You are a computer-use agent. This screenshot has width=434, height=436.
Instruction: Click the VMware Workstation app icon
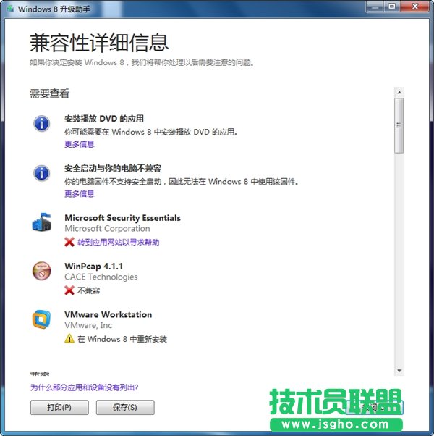point(42,319)
